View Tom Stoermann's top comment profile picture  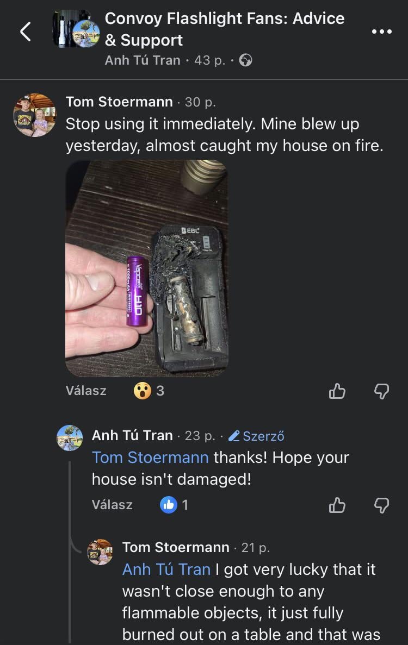tap(35, 115)
